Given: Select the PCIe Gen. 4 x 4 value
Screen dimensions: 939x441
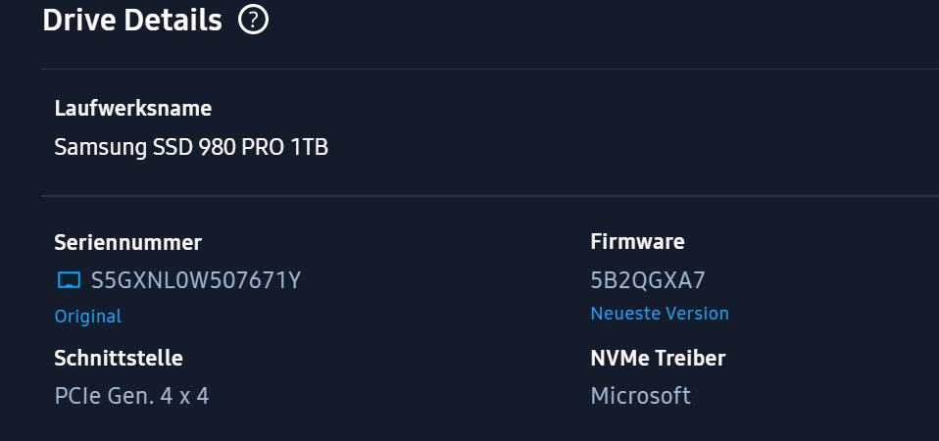Looking at the screenshot, I should (x=131, y=396).
